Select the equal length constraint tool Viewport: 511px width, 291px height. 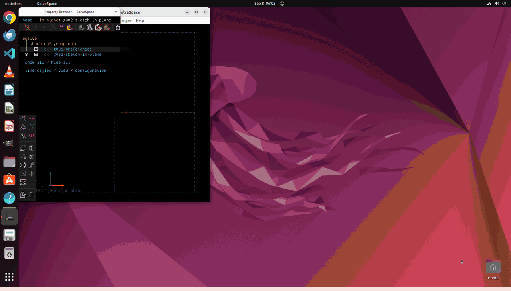click(23, 127)
